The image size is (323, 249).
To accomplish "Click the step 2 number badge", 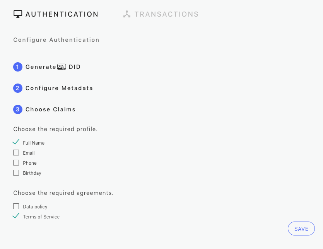I will (18, 88).
